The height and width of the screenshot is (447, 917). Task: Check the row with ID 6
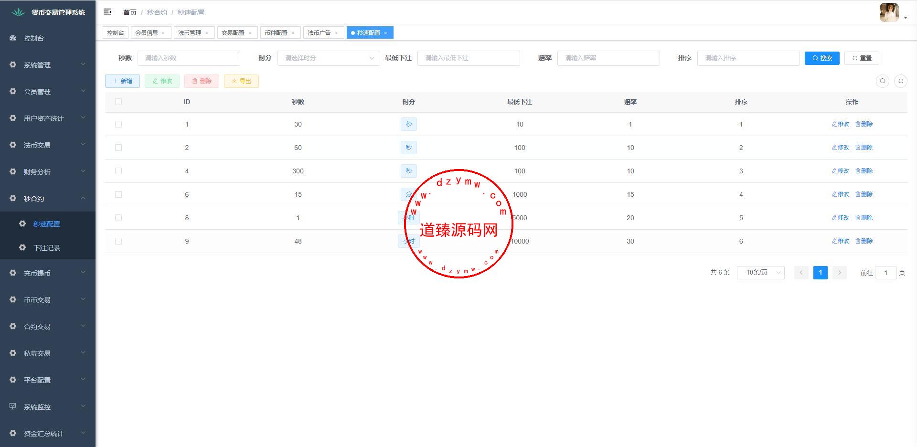(x=118, y=194)
